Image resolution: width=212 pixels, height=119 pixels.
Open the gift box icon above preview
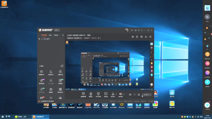click(x=133, y=37)
